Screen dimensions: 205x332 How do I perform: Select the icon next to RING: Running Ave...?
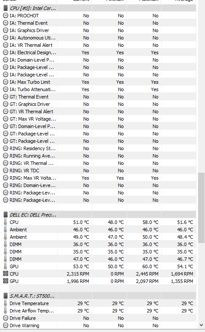(6, 156)
